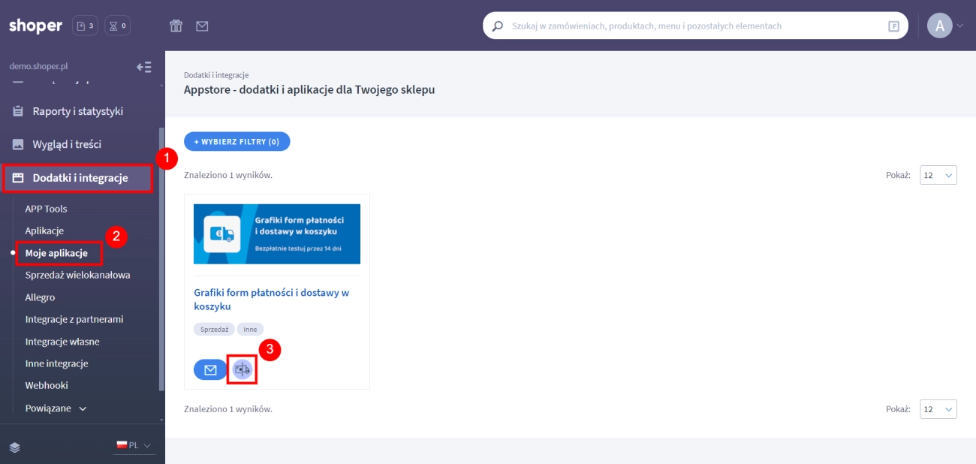This screenshot has width=976, height=464.
Task: Click the layers icon at the sidebar bottom
Action: (x=15, y=447)
